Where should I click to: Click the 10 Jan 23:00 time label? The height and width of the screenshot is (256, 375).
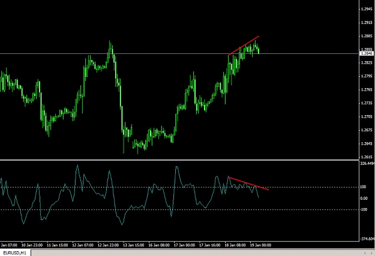(x=32, y=245)
